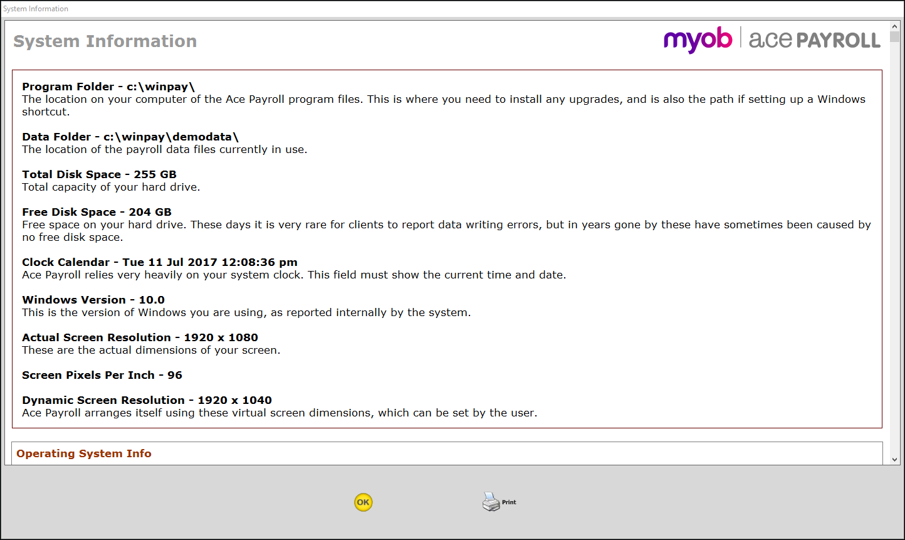This screenshot has height=540, width=905.
Task: Click the yellow OK icon
Action: [363, 502]
